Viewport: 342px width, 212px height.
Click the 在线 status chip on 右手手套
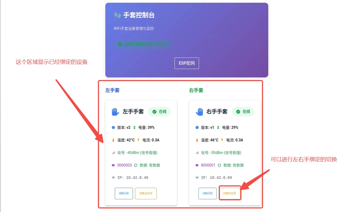(x=243, y=112)
